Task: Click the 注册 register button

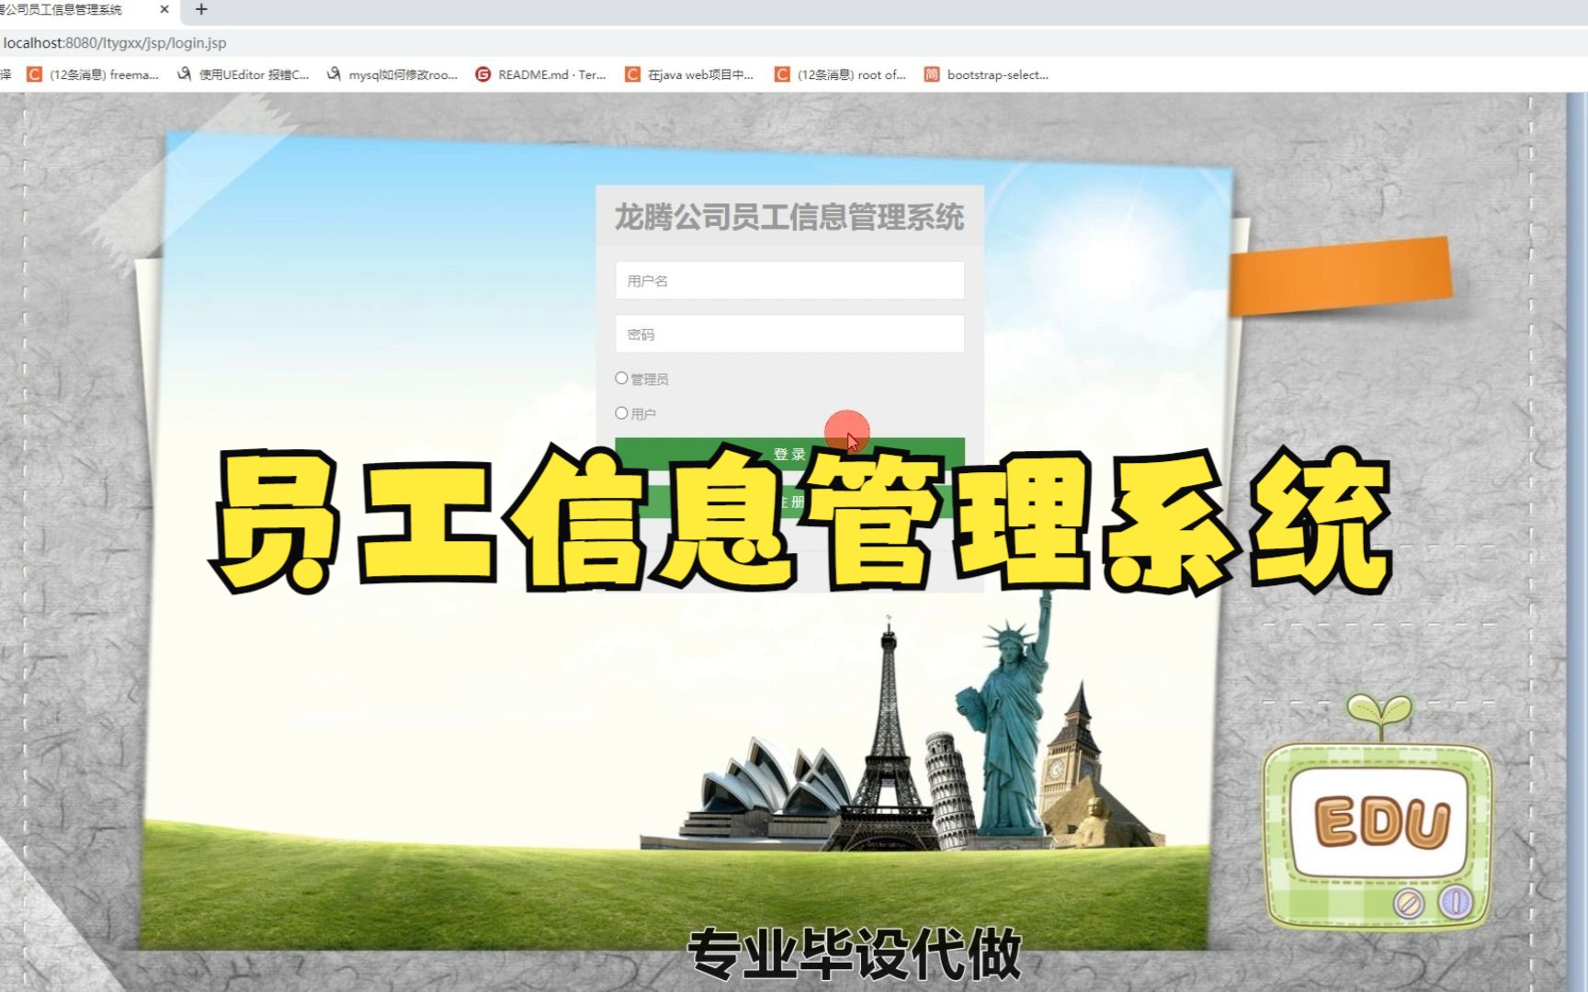Action: (x=788, y=501)
